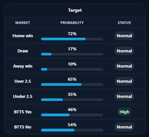This screenshot has width=149, height=137.
Task: Click the Draw Normal status badge
Action: 124,51
